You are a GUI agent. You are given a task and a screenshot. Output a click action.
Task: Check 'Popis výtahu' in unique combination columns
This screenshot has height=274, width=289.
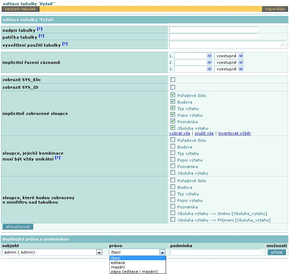[x=173, y=159]
